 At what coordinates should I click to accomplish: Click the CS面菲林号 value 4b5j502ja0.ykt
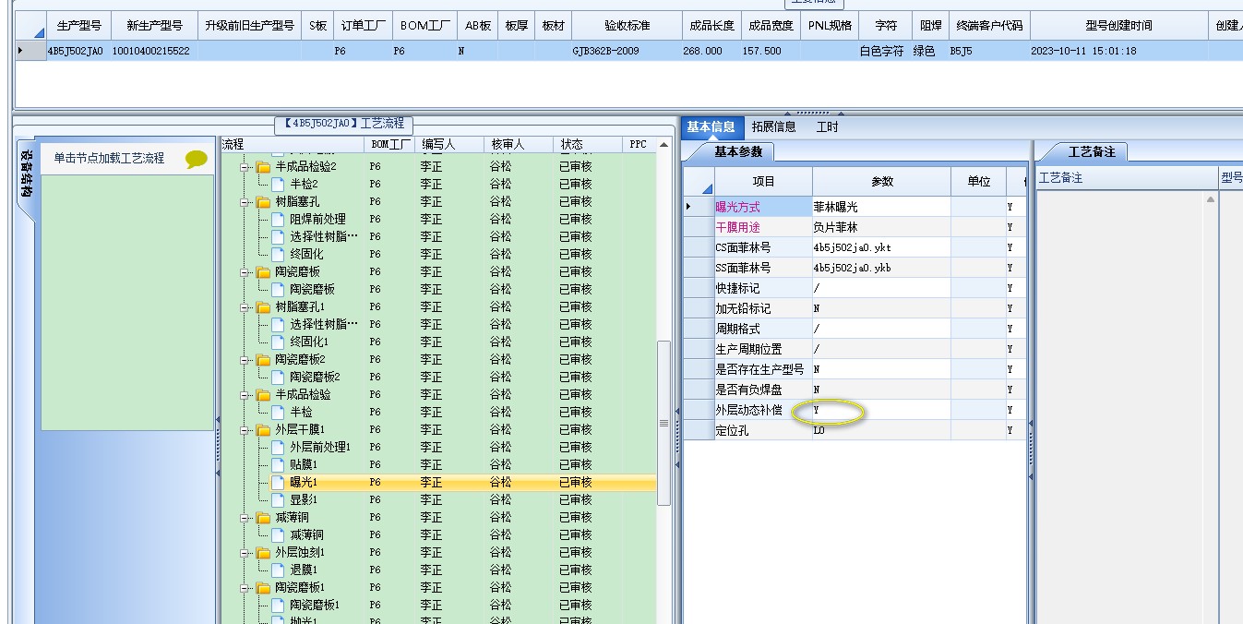click(881, 247)
